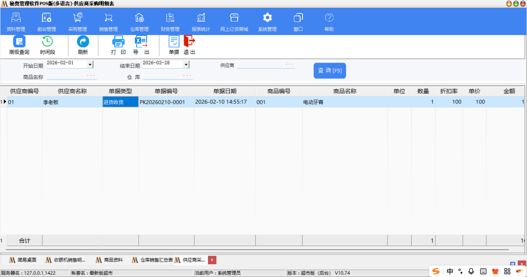Select the PK20260210-0001 document number cell
This screenshot has height=277, width=527.
click(162, 102)
